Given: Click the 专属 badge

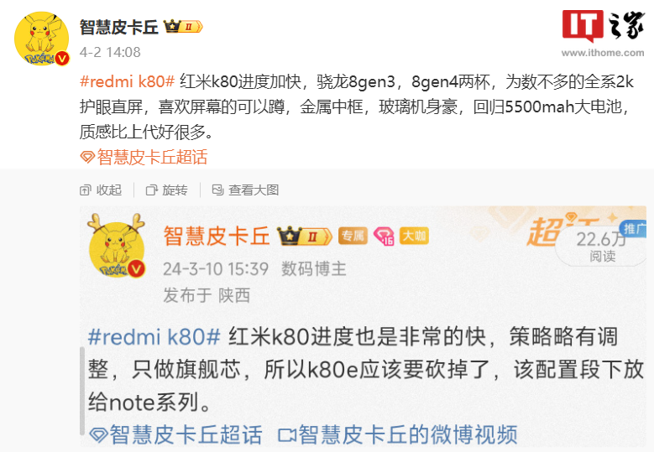Looking at the screenshot, I should (353, 236).
